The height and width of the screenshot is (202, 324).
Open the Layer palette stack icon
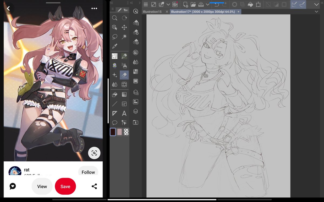click(x=136, y=111)
